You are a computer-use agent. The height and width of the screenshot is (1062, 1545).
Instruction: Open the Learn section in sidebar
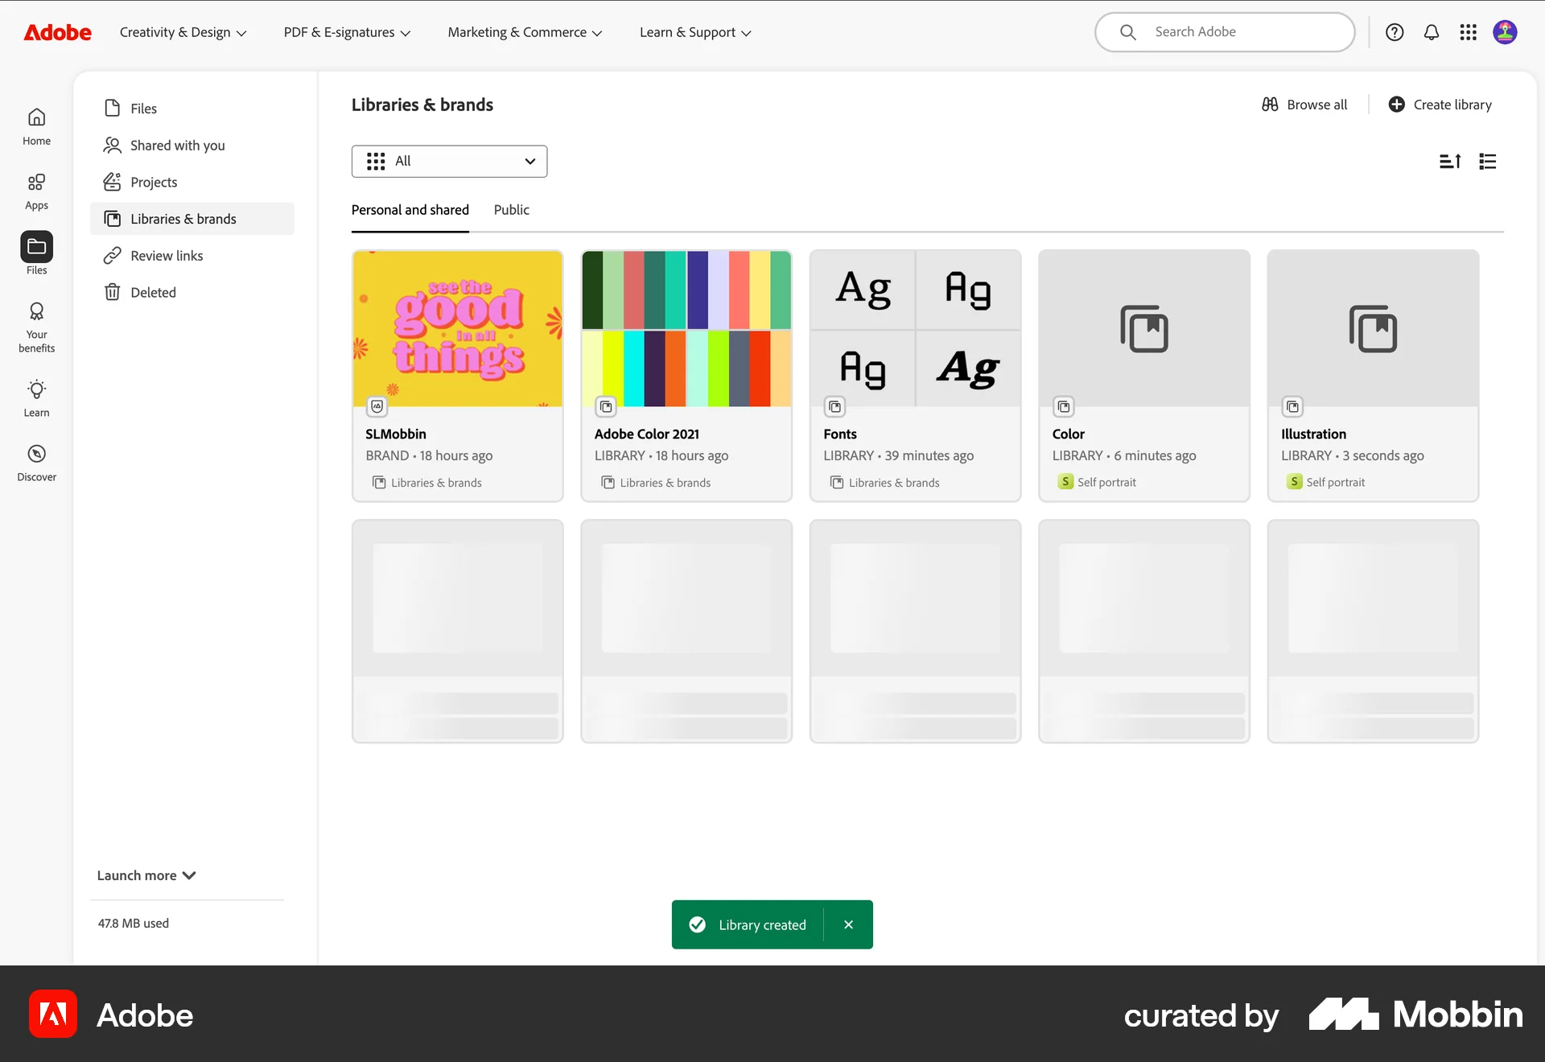tap(36, 398)
